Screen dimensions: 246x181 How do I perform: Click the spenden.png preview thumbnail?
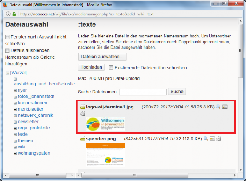(x=105, y=155)
